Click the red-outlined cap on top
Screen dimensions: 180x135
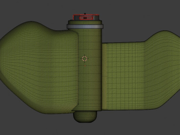(x=86, y=17)
